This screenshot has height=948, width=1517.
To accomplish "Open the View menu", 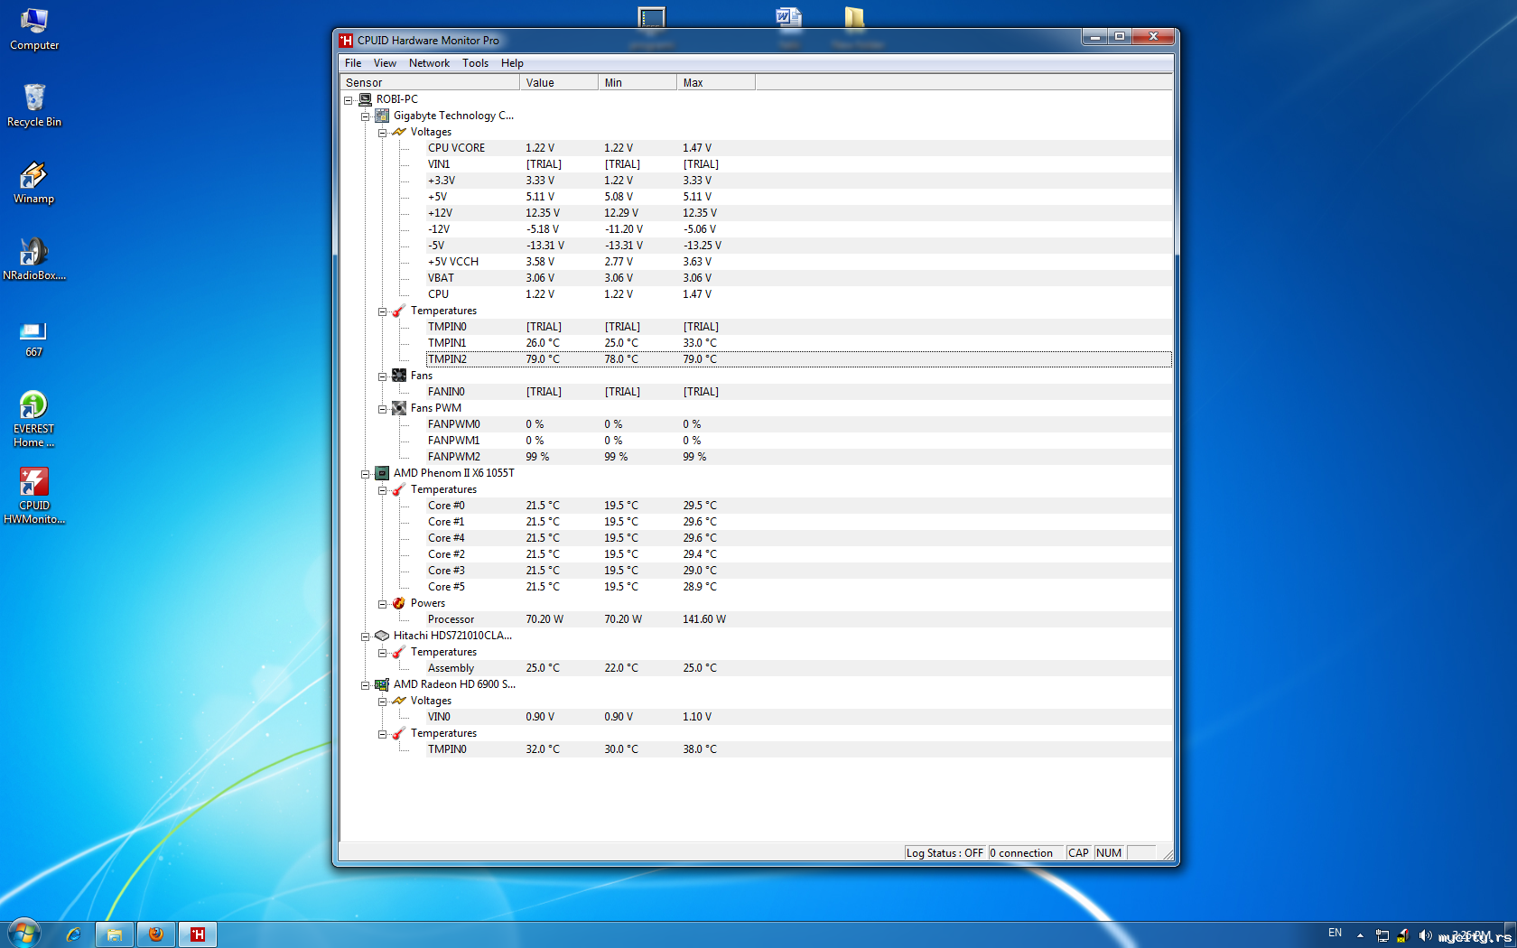I will 385,63.
